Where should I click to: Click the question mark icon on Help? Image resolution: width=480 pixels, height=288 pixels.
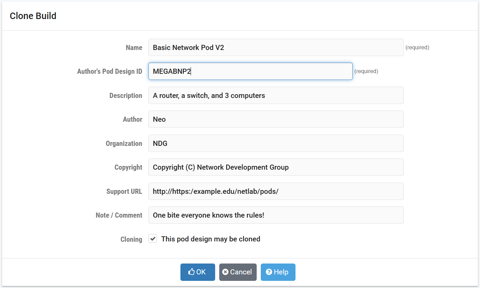tap(269, 272)
